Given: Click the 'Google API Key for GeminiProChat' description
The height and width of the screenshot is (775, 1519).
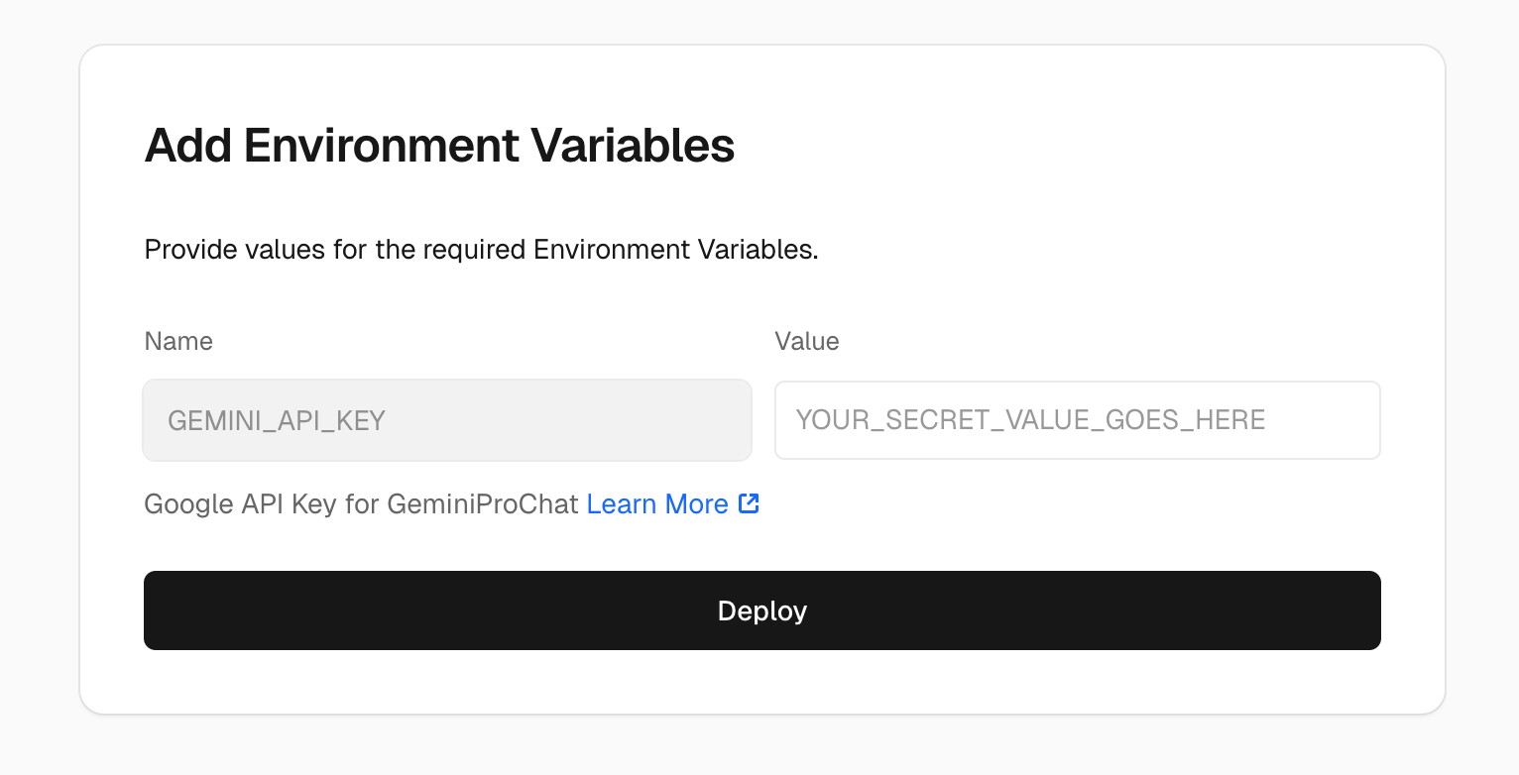Looking at the screenshot, I should click(361, 504).
